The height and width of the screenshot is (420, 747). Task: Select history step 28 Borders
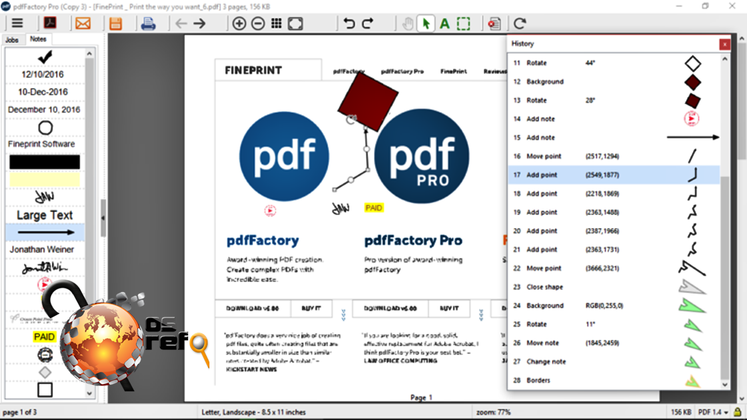[x=614, y=380]
